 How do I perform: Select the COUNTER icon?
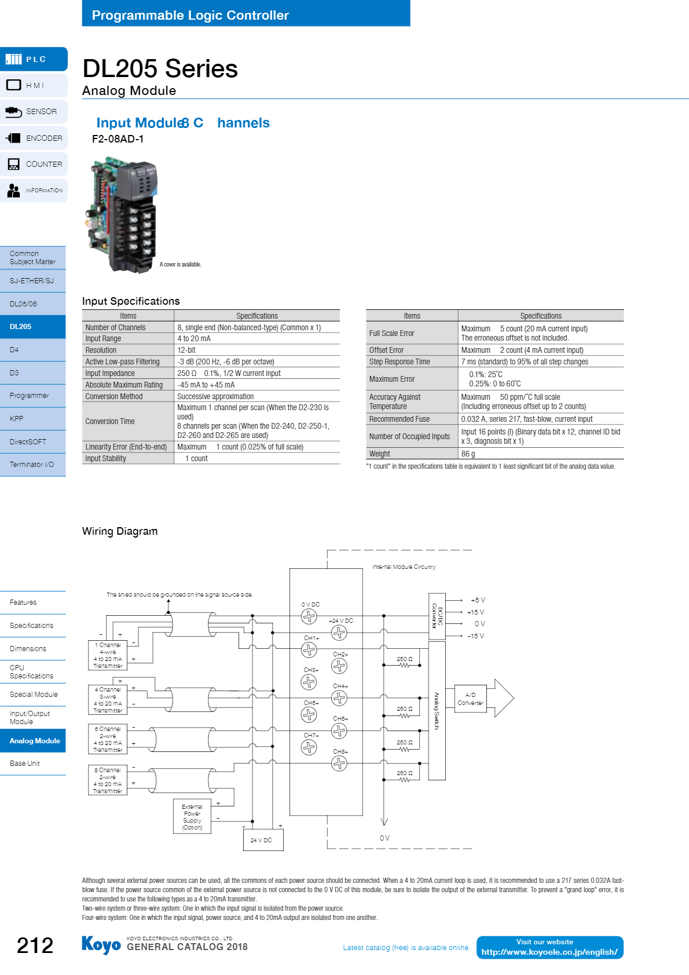point(13,164)
